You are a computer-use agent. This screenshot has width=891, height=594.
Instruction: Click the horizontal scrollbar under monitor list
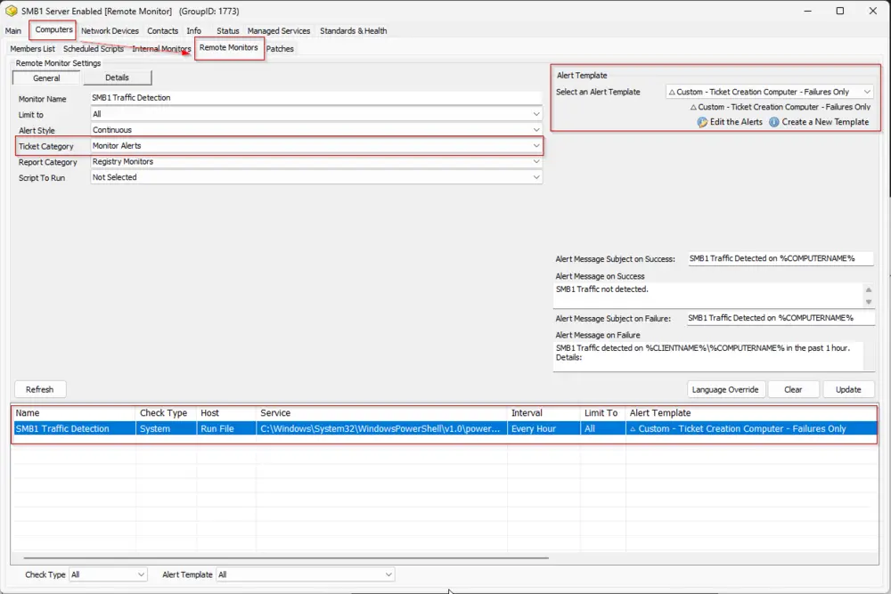tap(286, 557)
